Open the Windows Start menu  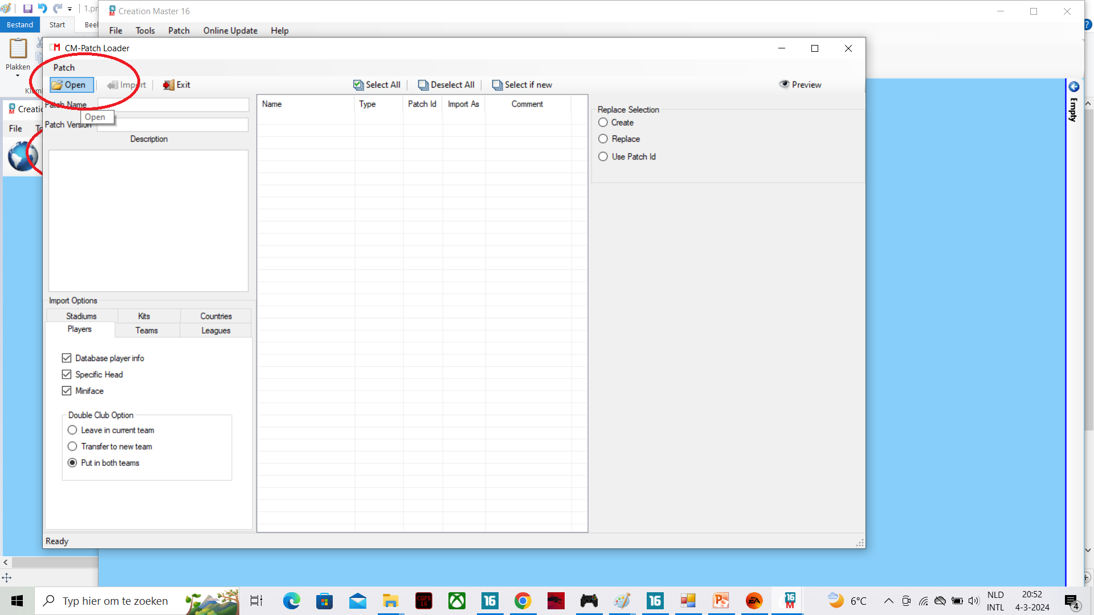pyautogui.click(x=17, y=601)
